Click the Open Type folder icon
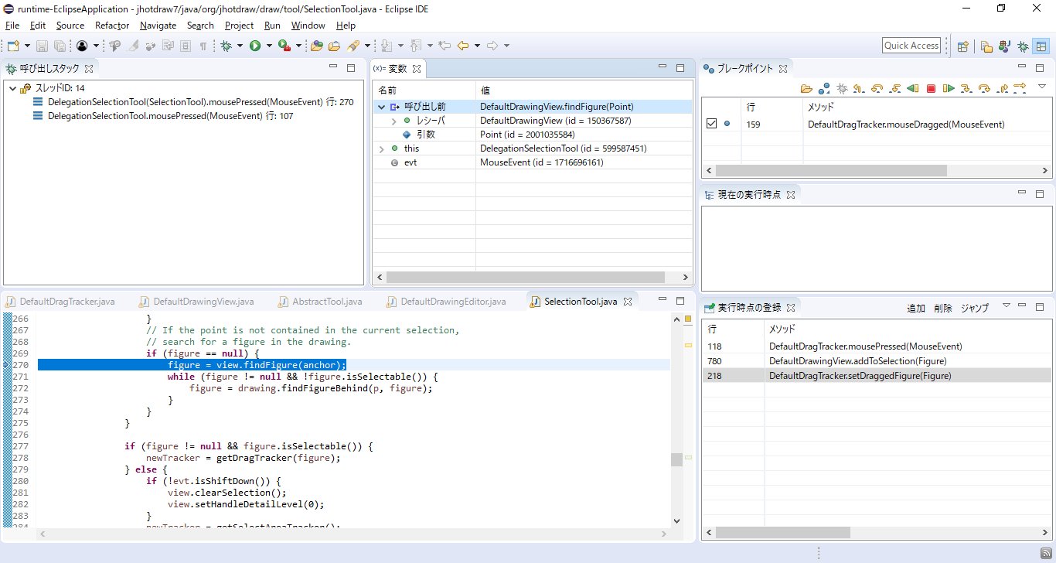 [317, 46]
